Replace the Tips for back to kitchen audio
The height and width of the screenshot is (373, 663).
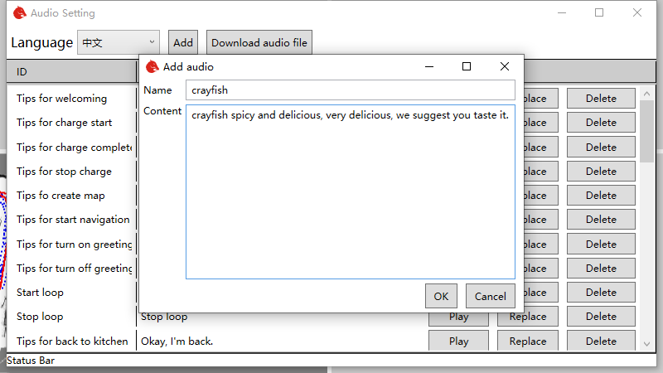[x=527, y=341]
